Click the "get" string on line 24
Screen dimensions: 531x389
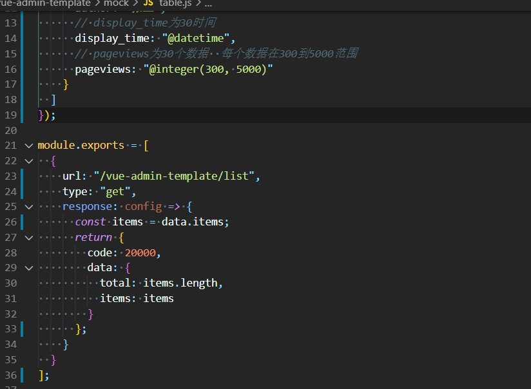click(x=116, y=191)
